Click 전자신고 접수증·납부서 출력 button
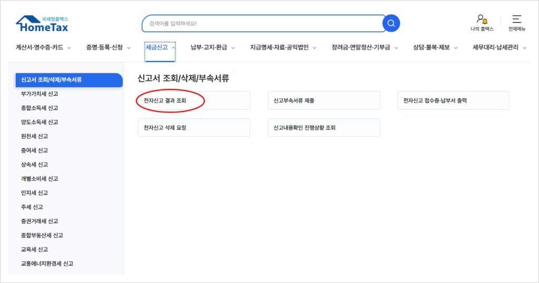This screenshot has height=283, width=539. pyautogui.click(x=453, y=100)
